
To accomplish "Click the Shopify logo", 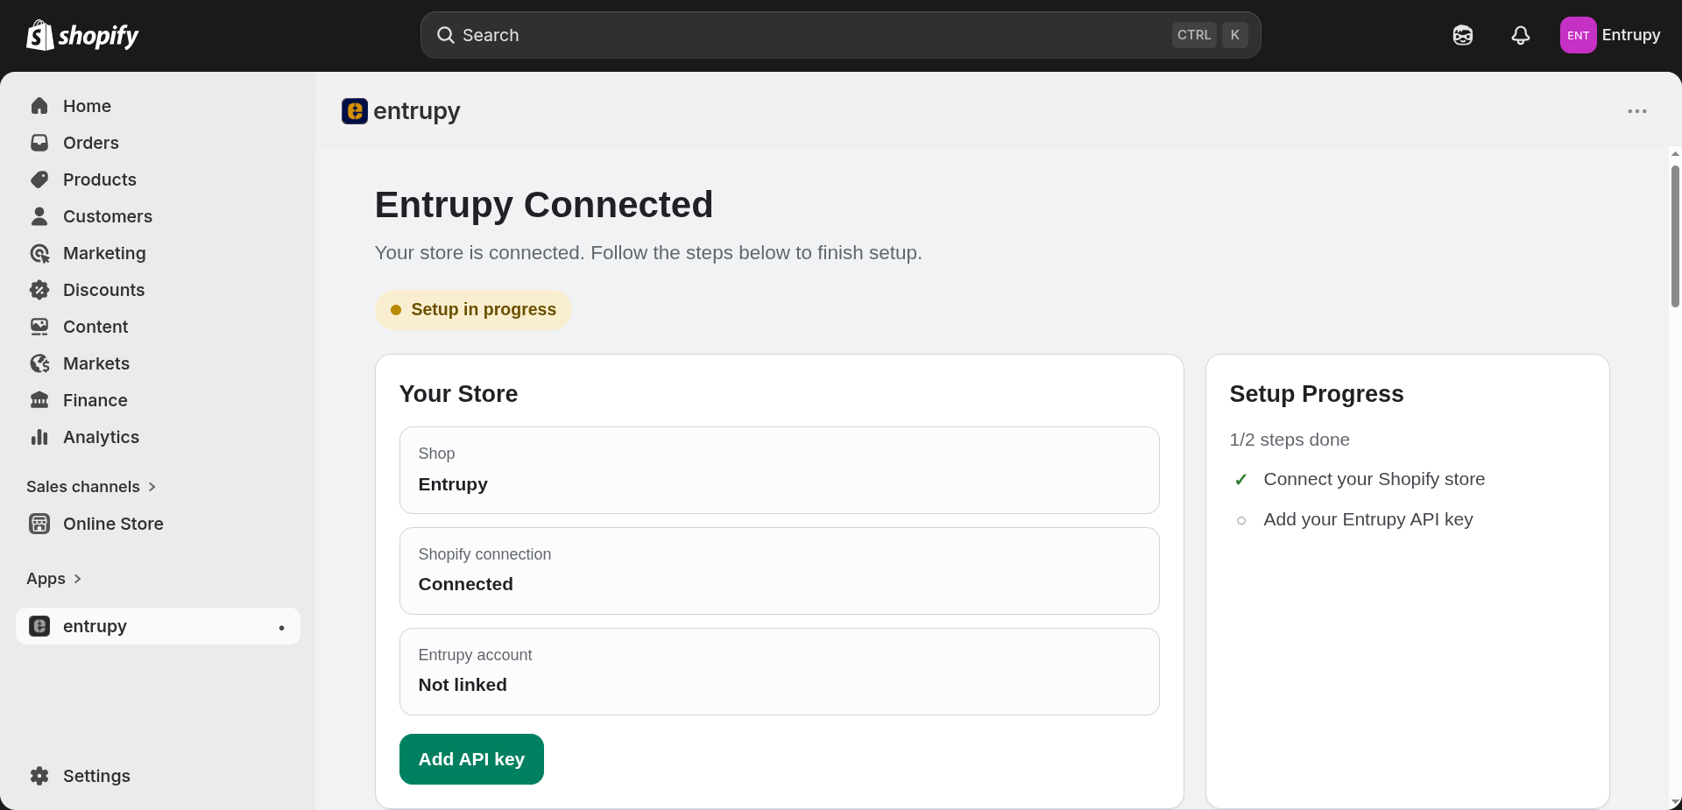I will pyautogui.click(x=82, y=35).
